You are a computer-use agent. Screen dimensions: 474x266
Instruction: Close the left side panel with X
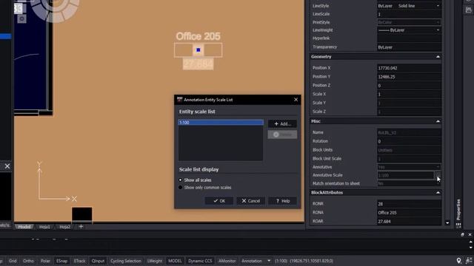(7, 166)
